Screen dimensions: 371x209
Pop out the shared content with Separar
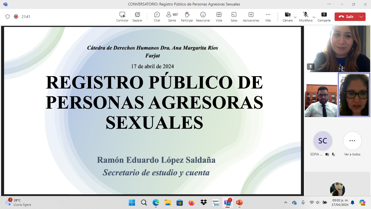click(x=137, y=17)
